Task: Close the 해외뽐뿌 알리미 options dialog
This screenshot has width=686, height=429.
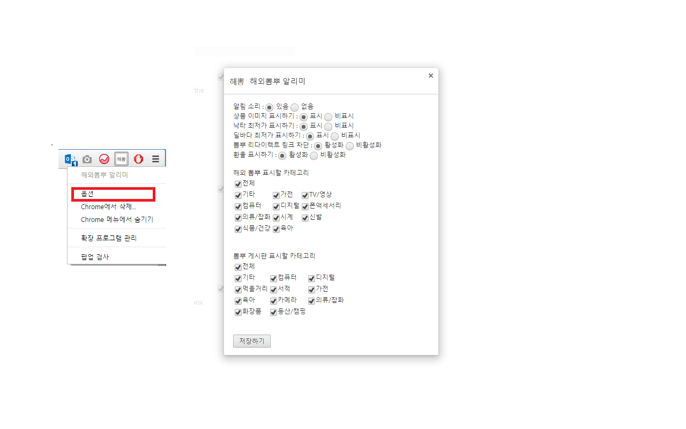Action: point(430,76)
